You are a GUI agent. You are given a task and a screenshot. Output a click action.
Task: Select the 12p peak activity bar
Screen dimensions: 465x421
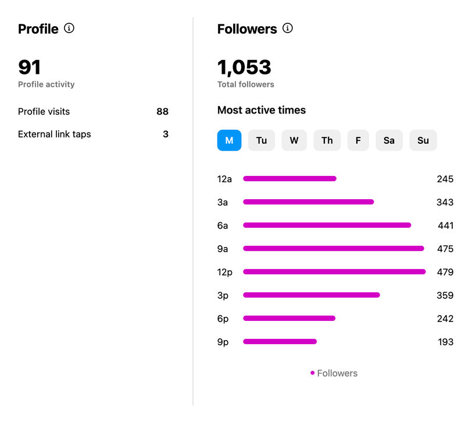click(334, 272)
